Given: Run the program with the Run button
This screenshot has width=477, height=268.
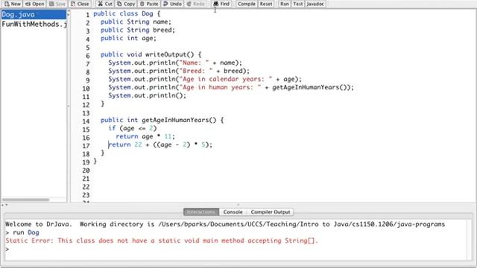Looking at the screenshot, I should click(285, 4).
